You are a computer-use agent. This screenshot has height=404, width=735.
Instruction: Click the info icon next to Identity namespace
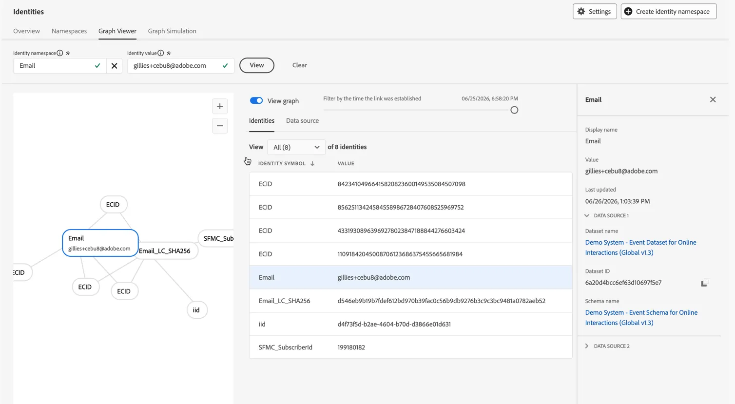(x=59, y=53)
